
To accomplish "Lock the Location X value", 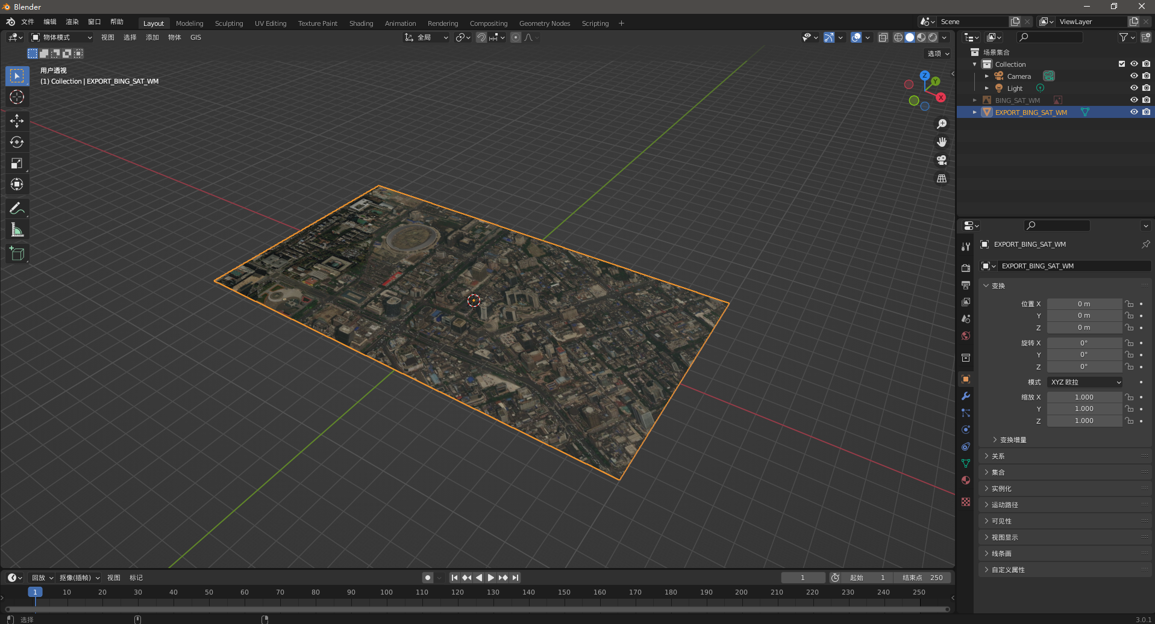I will coord(1129,304).
